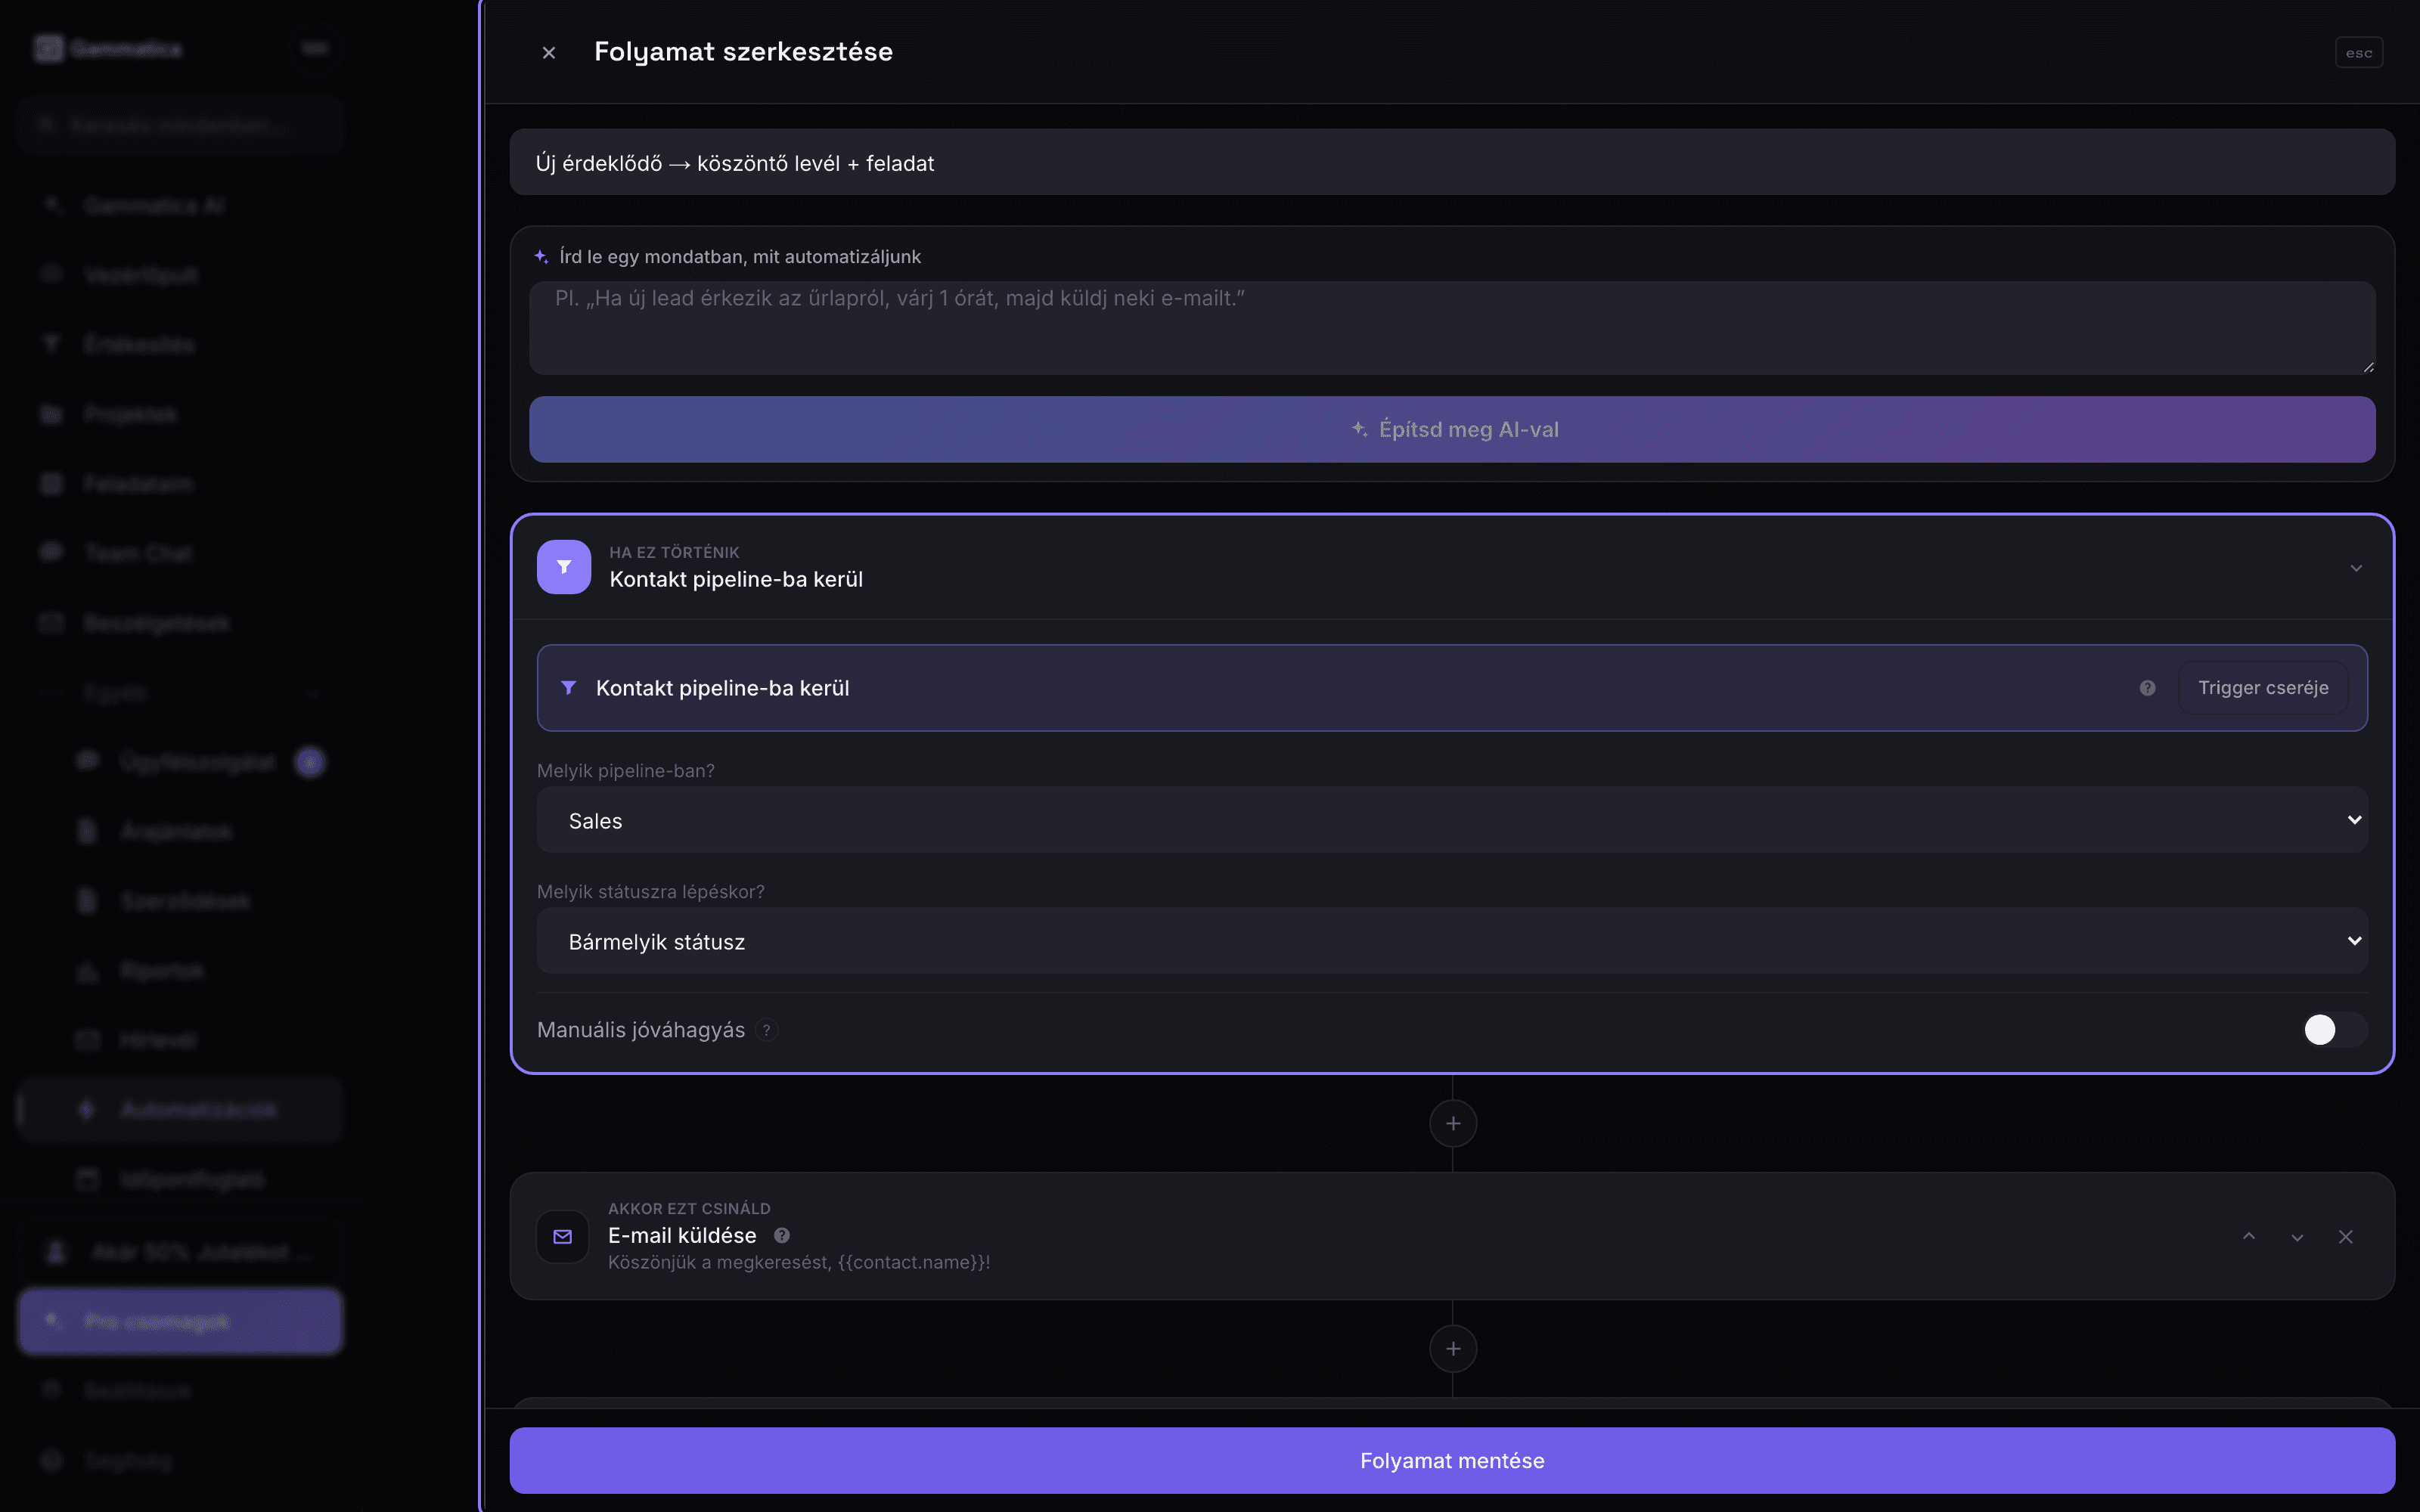Click the Köszönjük a megkeresést email subject text
Viewport: 2420px width, 1512px height.
(x=798, y=1263)
